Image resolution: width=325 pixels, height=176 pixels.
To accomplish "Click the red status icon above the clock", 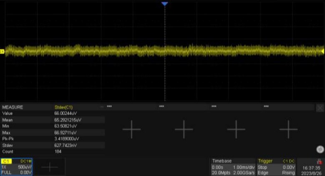I will coord(319,161).
